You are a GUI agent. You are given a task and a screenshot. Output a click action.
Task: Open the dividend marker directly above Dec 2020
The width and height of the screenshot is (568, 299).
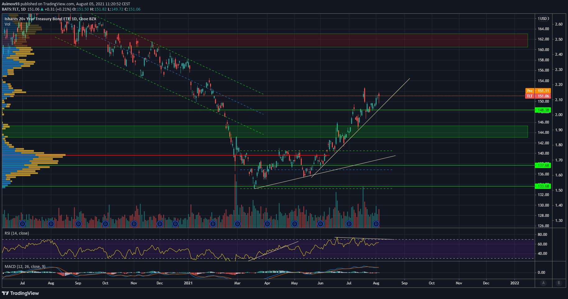[160, 224]
